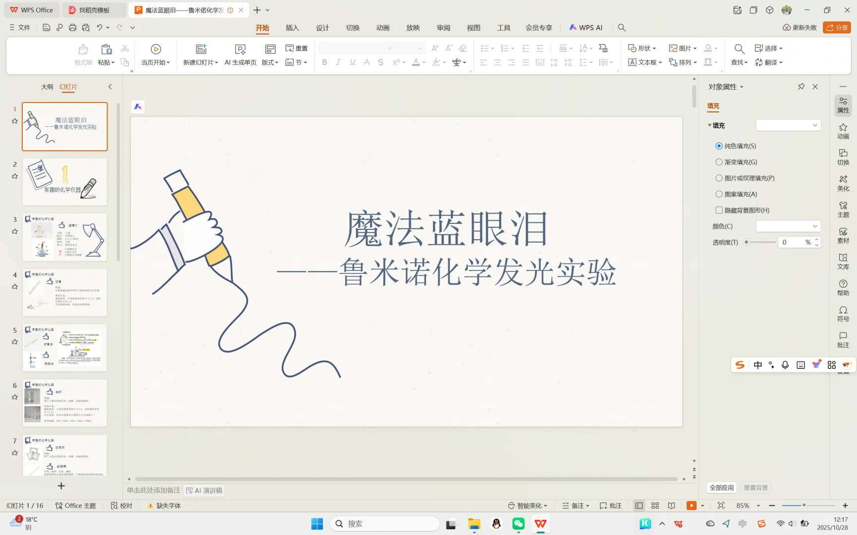Click the AI 生成单页 ribbon icon

click(x=240, y=54)
